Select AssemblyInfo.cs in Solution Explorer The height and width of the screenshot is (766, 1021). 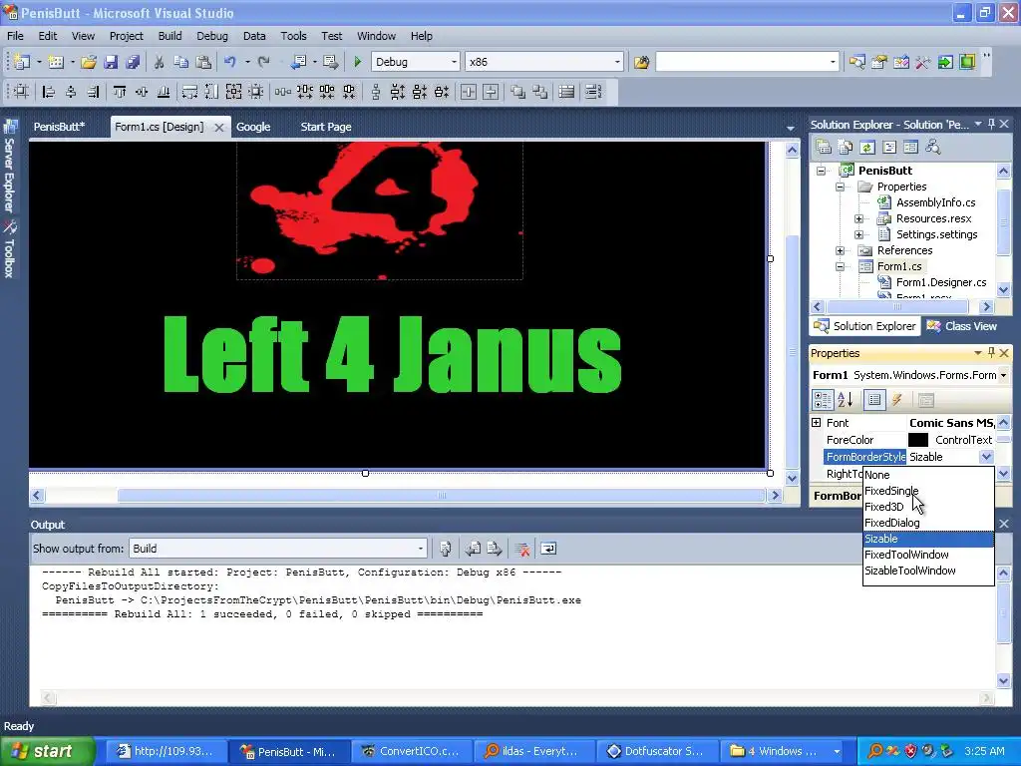[935, 202]
